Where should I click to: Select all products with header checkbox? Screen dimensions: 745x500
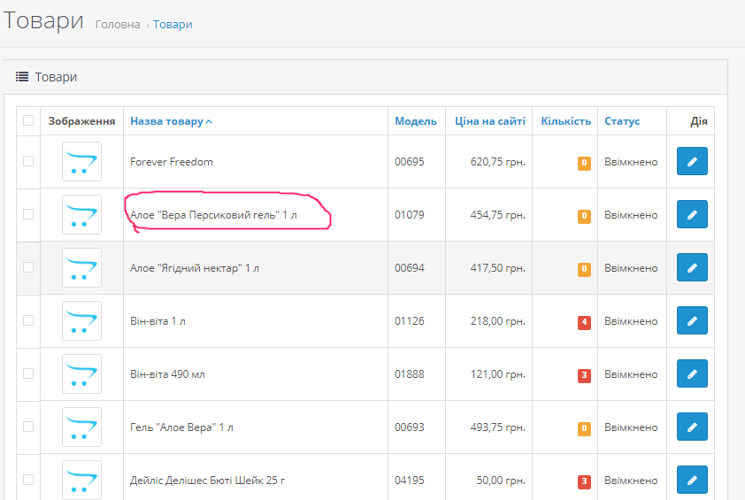click(28, 120)
